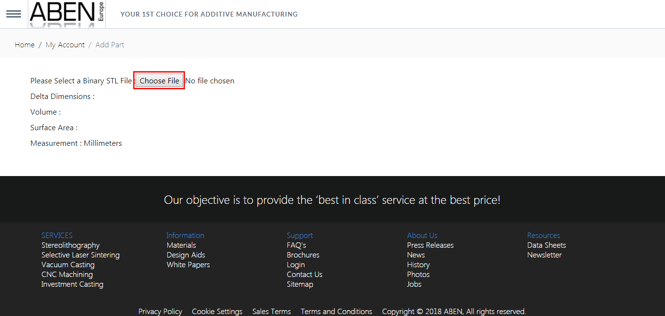View Press Releases page

[x=430, y=245]
